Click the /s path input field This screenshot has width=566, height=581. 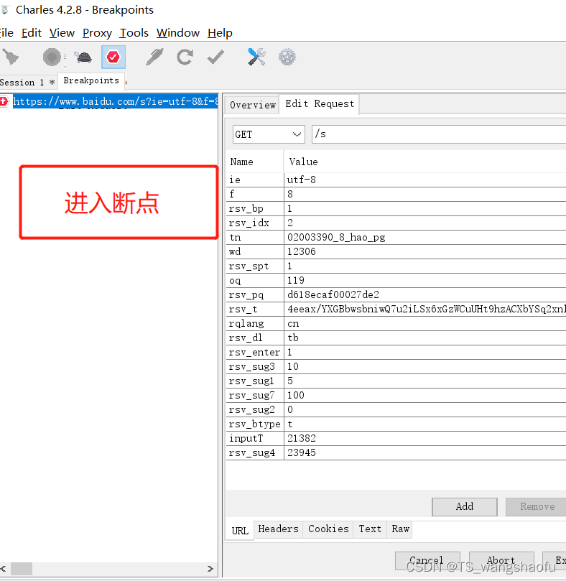439,134
